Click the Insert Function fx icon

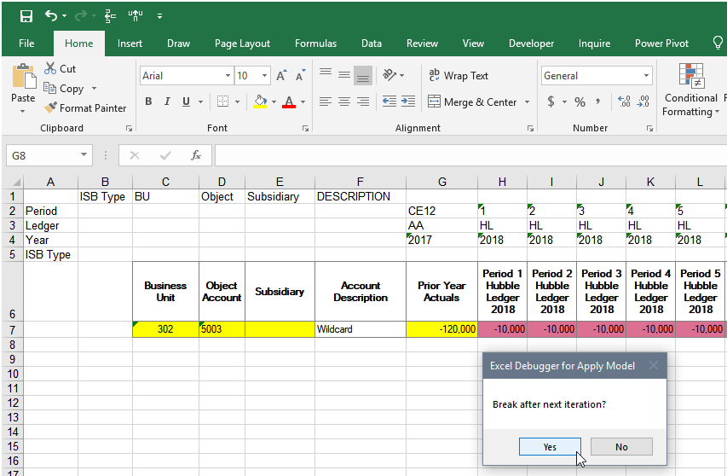coord(195,155)
